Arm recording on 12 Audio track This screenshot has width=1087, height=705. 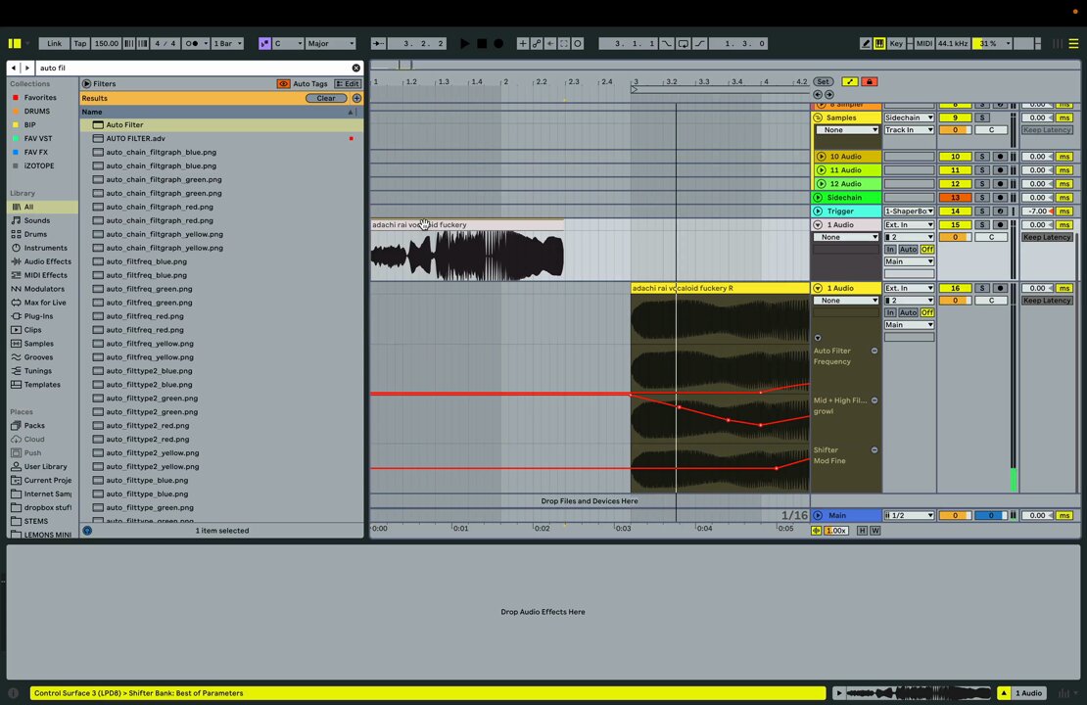1000,184
